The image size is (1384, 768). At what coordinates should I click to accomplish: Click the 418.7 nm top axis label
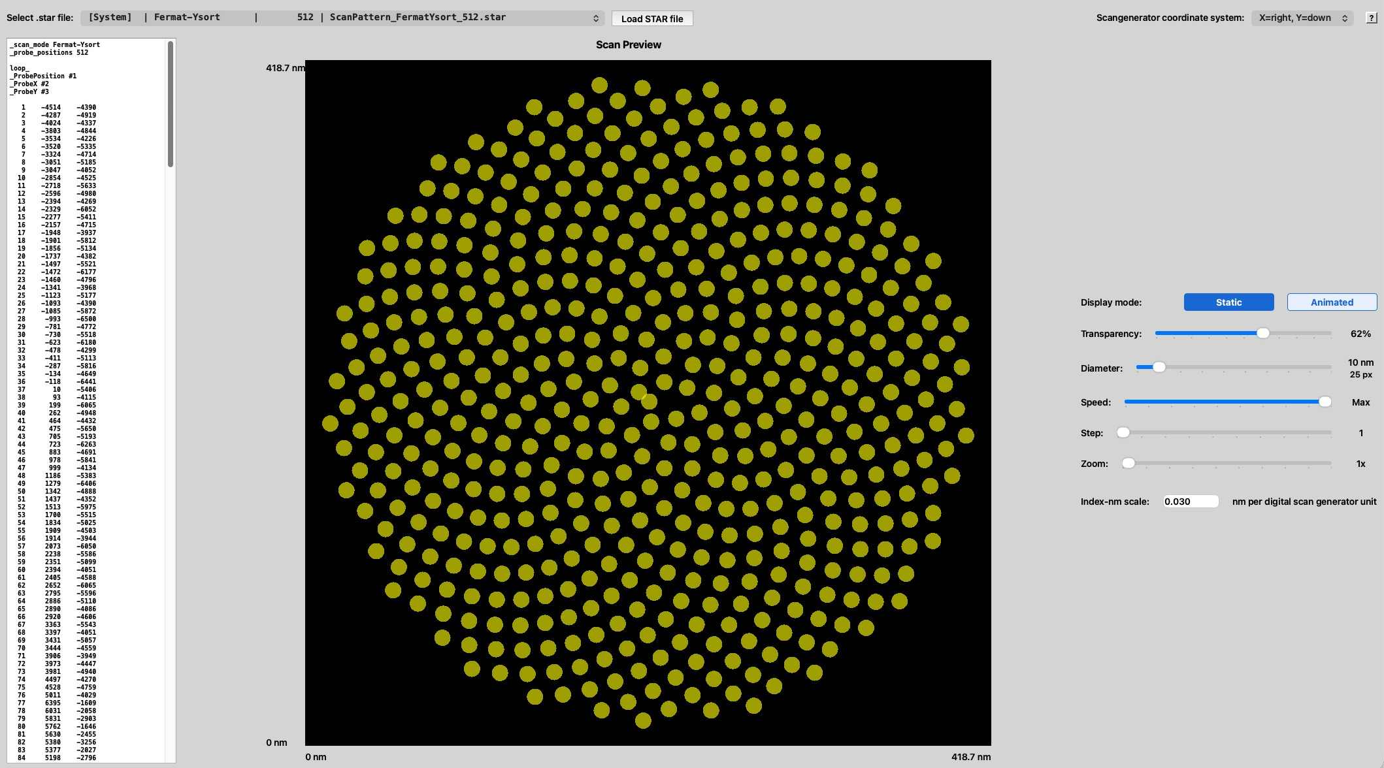[285, 68]
